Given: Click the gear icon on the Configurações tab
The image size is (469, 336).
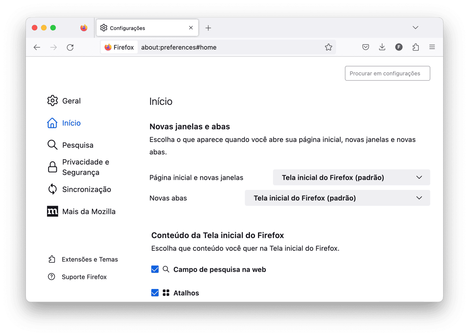Looking at the screenshot, I should tap(104, 28).
